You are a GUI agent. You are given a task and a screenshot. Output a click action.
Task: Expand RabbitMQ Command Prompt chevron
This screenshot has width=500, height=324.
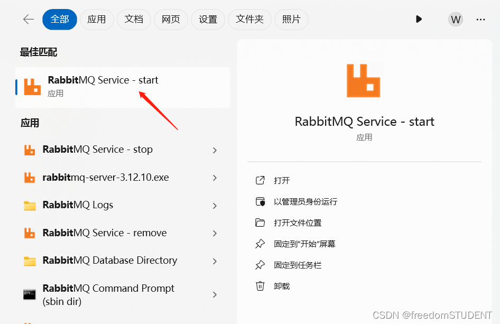point(215,294)
